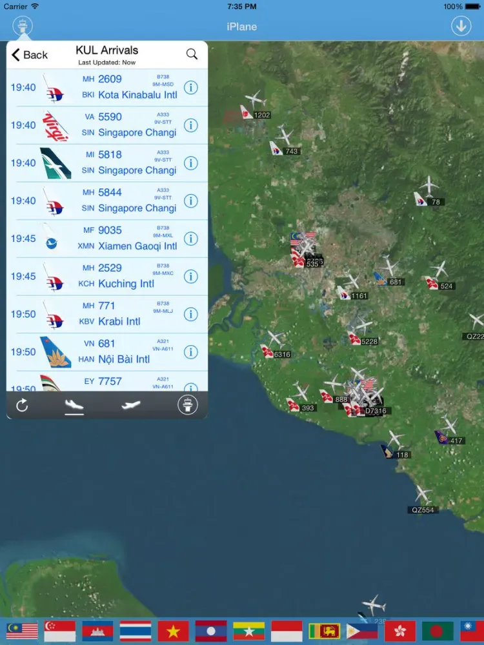
Task: Choose the Indonesia flag
Action: pos(287,631)
